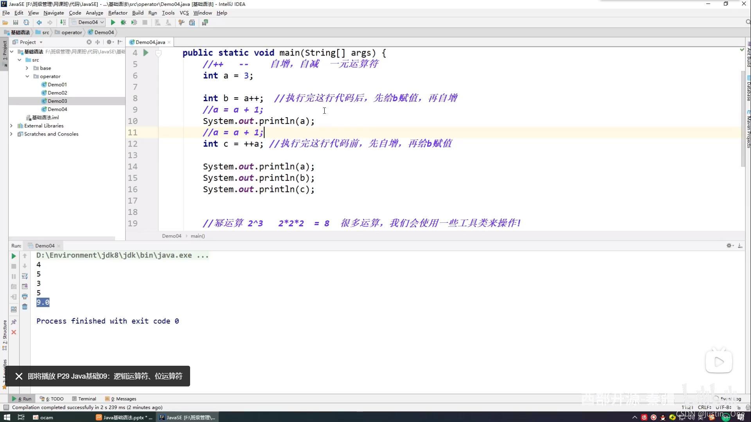Click the scroll from source target icon
The width and height of the screenshot is (751, 422).
89,42
